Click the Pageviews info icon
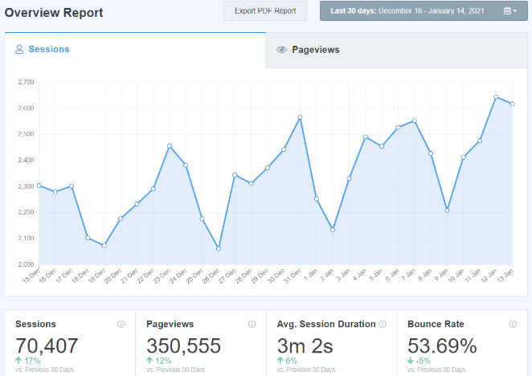This screenshot has width=532, height=376. coord(252,325)
